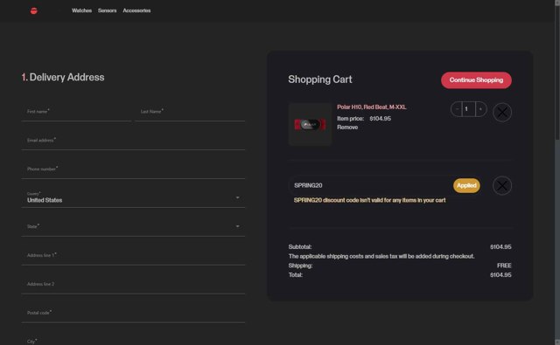Open the Accessories menu

click(x=136, y=10)
